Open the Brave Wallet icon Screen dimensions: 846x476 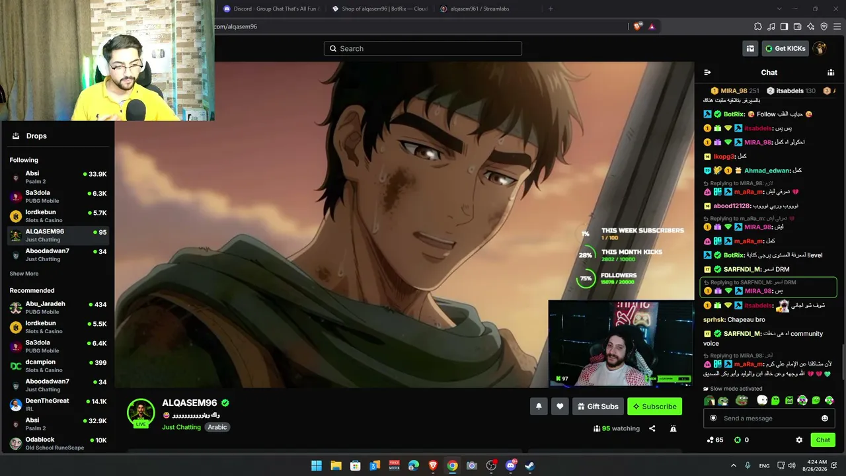pos(798,26)
